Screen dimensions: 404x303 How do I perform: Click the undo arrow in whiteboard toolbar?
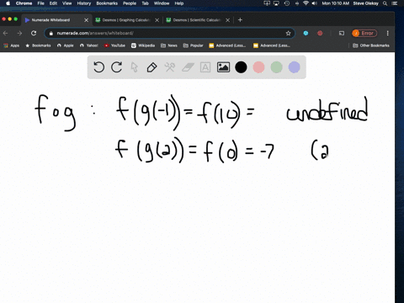click(x=98, y=67)
